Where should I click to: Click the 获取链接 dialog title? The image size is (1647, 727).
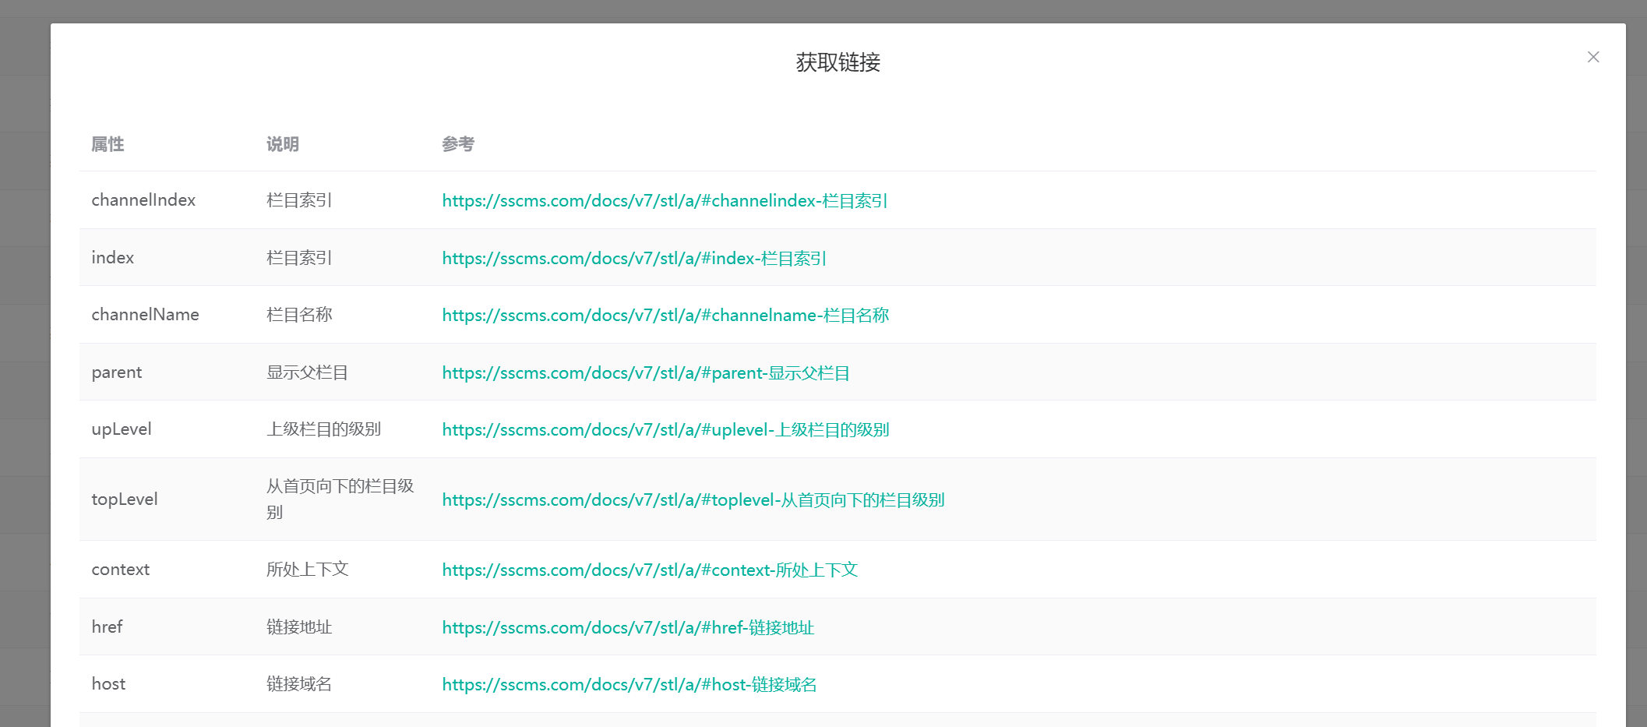[838, 62]
